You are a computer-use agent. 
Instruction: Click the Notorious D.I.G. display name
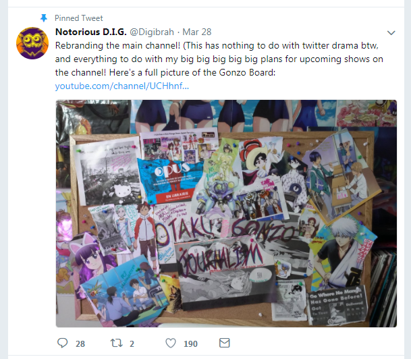coord(91,32)
